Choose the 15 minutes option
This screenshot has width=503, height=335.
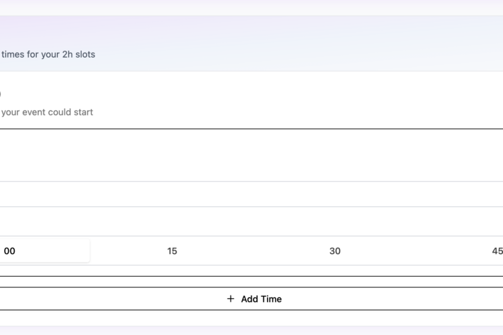click(x=172, y=251)
